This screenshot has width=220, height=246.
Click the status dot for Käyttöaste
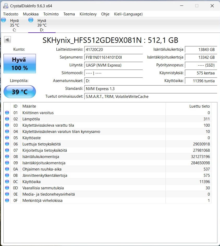(x=7, y=138)
